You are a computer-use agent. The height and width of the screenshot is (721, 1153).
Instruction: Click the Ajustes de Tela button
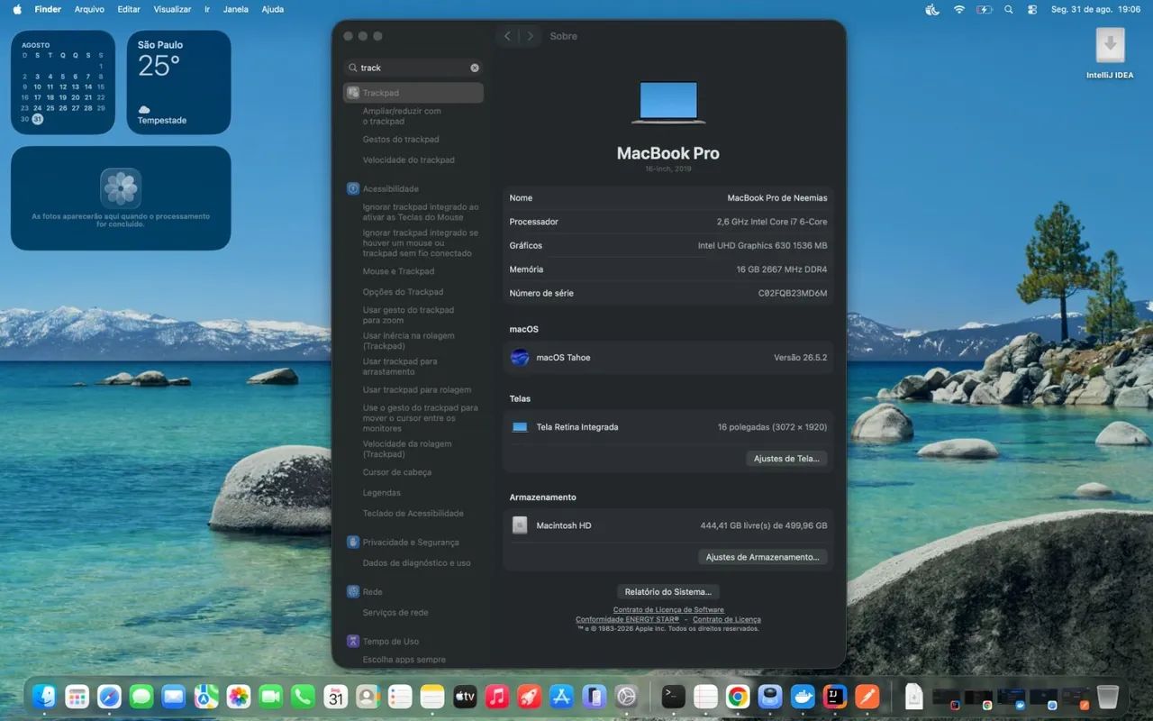click(x=786, y=459)
